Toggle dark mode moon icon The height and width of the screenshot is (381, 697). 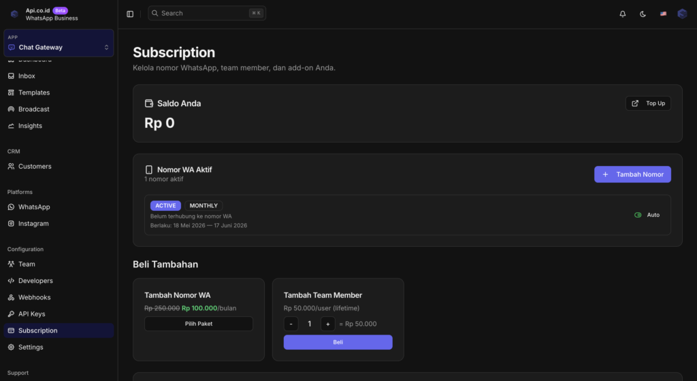coord(643,14)
